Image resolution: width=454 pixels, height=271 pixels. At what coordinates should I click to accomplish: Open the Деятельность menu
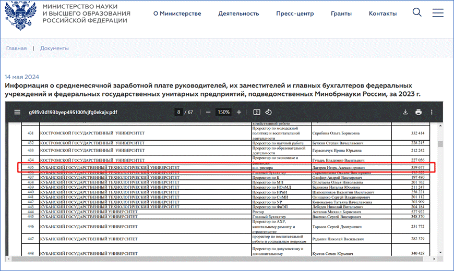tap(238, 14)
